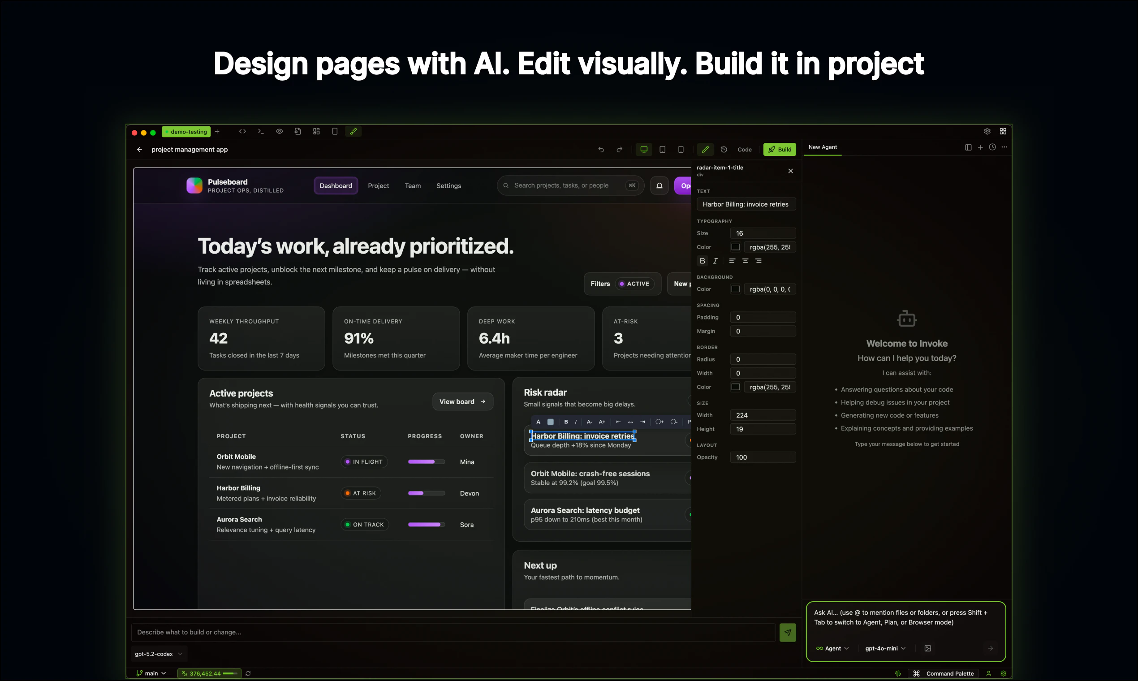Open version history clock icon near Code
Screen dimensions: 1138x681
pos(724,150)
